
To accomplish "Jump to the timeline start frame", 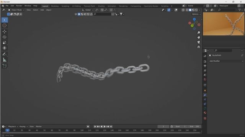I will point(95,127).
